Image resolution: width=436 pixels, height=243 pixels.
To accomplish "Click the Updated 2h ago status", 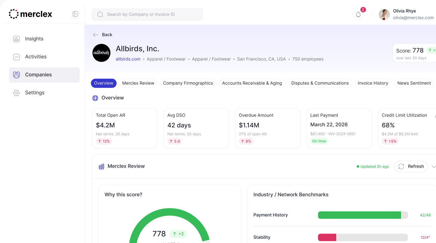I will (373, 166).
